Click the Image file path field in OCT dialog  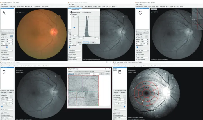(89, 71)
